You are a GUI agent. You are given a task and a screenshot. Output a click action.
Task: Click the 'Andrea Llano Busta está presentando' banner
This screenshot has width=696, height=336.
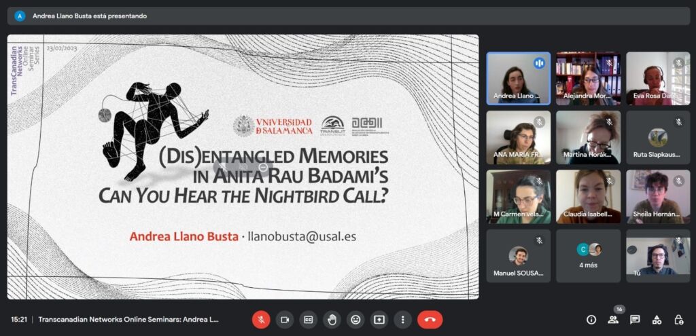pyautogui.click(x=90, y=16)
